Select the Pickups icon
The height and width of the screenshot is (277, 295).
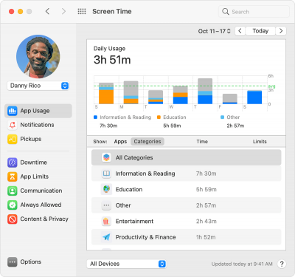(x=13, y=139)
